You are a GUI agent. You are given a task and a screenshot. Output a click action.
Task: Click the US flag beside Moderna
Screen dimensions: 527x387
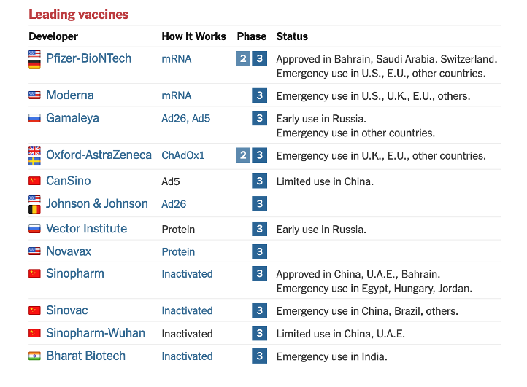tap(34, 95)
